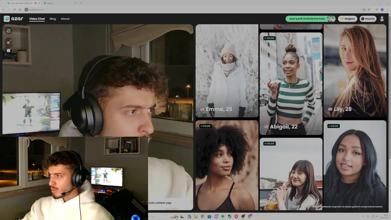The width and height of the screenshot is (391, 220).
Task: Open the sparkle effects icon on the video
Action: click(9, 42)
